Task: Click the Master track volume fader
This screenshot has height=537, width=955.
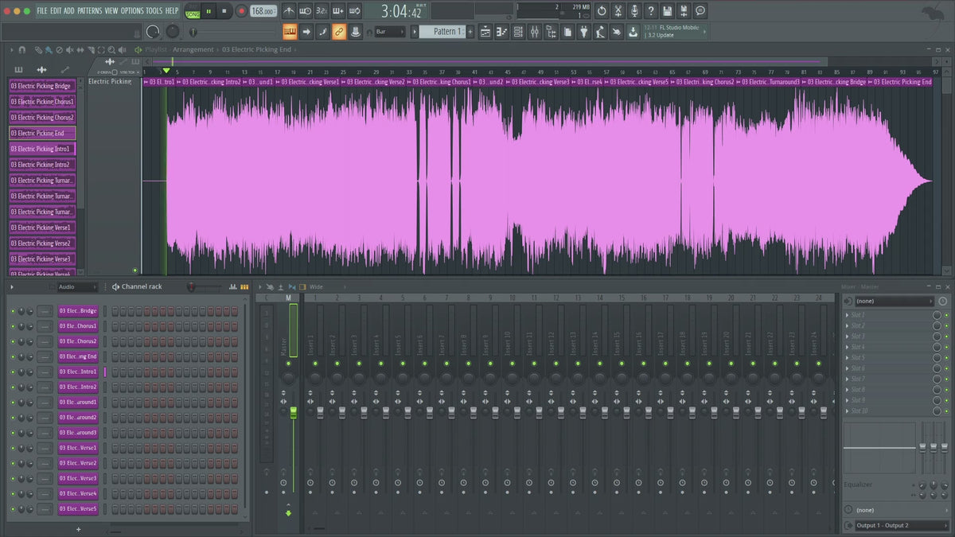Action: [293, 412]
